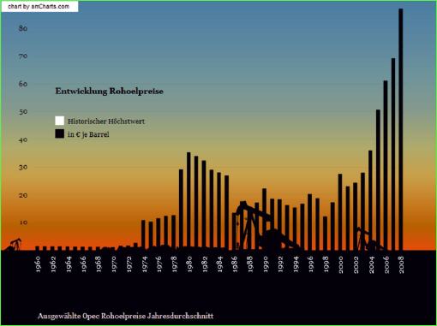Click the 2006 bar above 60

tap(386, 165)
